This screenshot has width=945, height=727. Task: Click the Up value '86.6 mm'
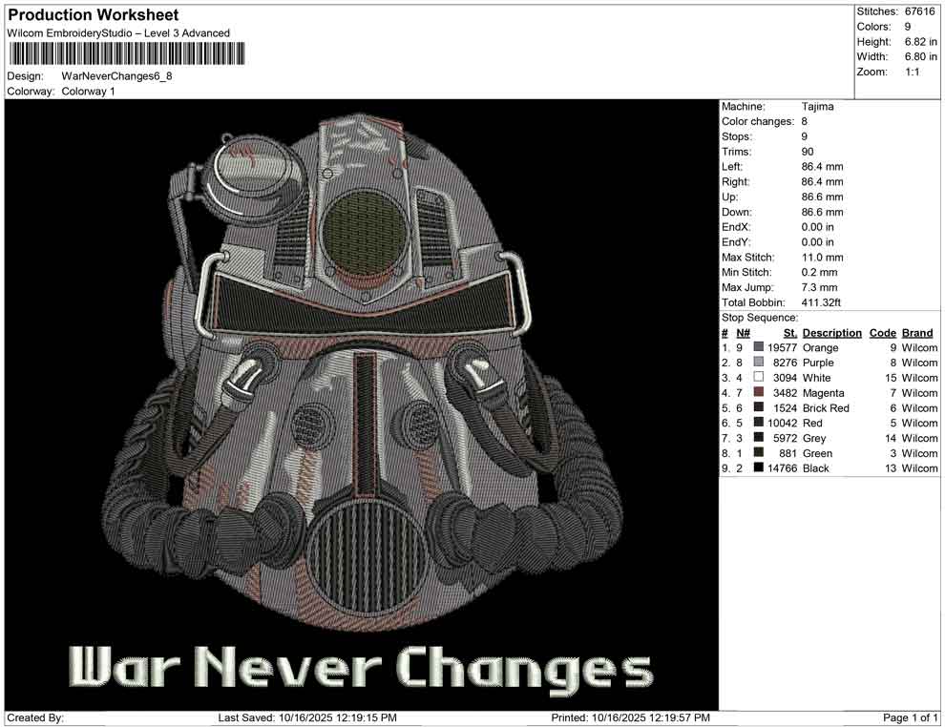[x=822, y=197]
